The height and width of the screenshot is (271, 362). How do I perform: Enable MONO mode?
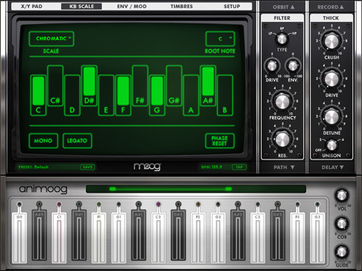[x=43, y=141]
